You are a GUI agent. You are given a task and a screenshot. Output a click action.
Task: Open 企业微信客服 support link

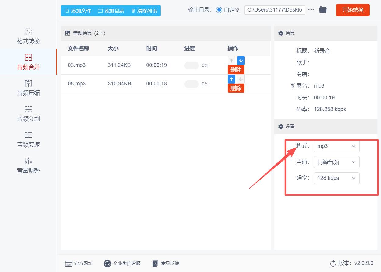pos(122,263)
